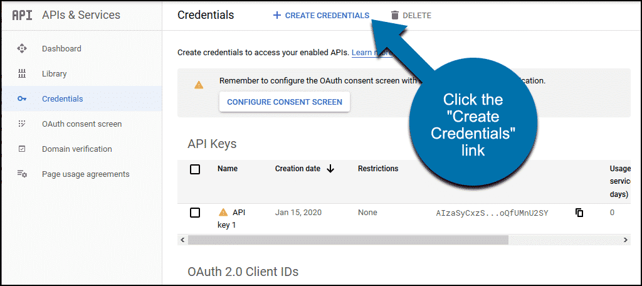This screenshot has height=286, width=642.
Task: Click the Credentials key icon
Action: (x=22, y=98)
